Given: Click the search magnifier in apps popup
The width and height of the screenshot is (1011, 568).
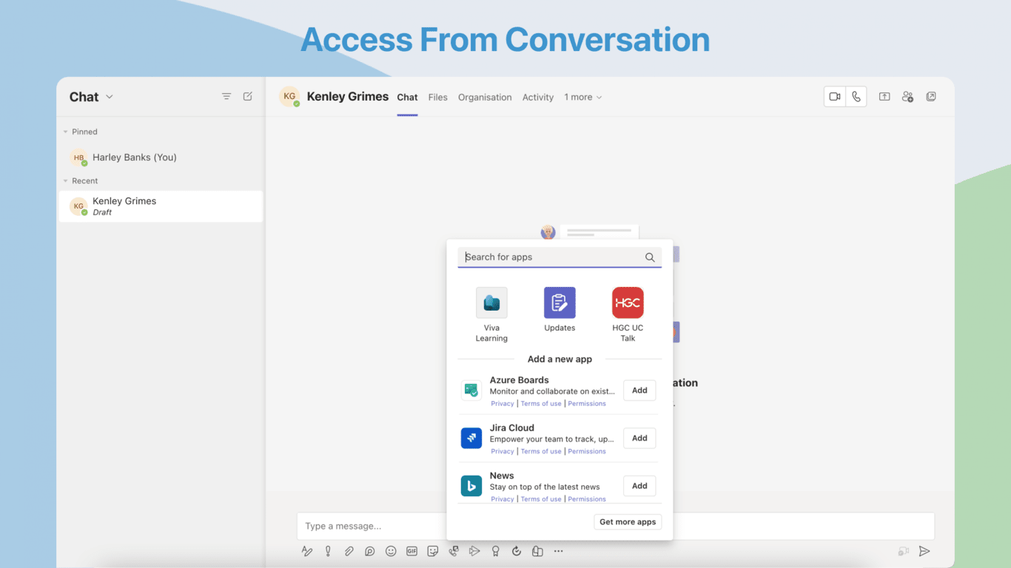Looking at the screenshot, I should point(650,257).
